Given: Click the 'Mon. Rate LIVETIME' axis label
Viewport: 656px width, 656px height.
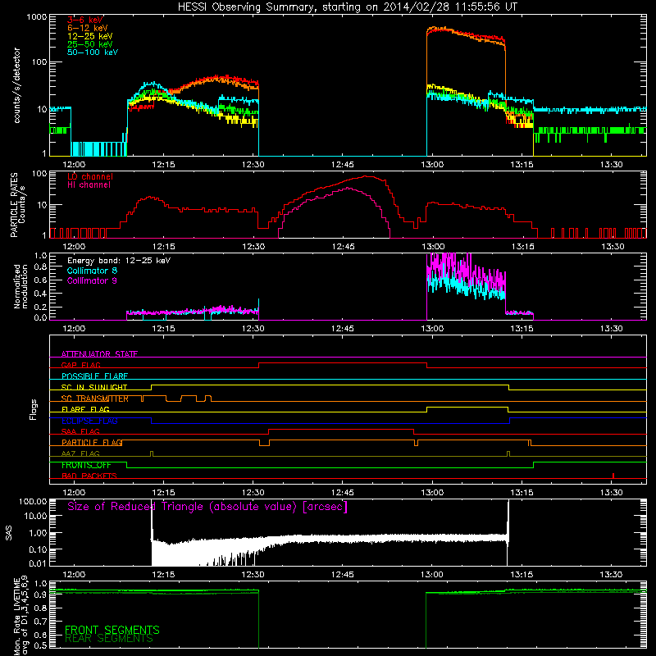Looking at the screenshot, I should coord(17,617).
